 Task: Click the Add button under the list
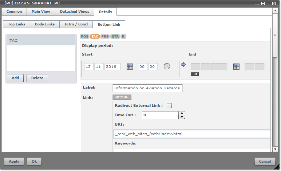pyautogui.click(x=15, y=78)
